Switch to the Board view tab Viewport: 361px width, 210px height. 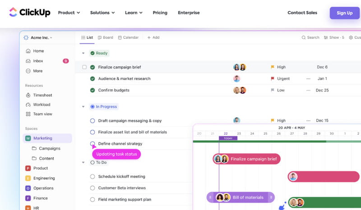pos(106,37)
